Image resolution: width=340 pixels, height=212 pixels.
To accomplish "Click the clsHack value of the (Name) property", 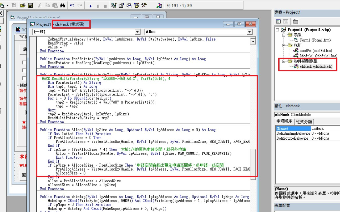I will pyautogui.click(x=325, y=129).
